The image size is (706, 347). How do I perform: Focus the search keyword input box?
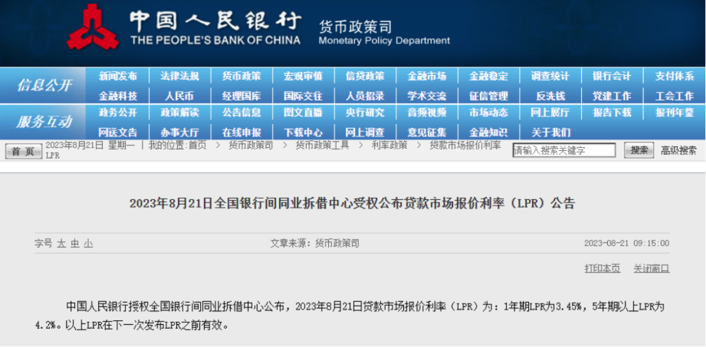(564, 150)
